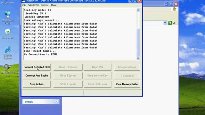Open the About menu
Viewport: 205px width, 115px height.
pyautogui.click(x=53, y=5)
